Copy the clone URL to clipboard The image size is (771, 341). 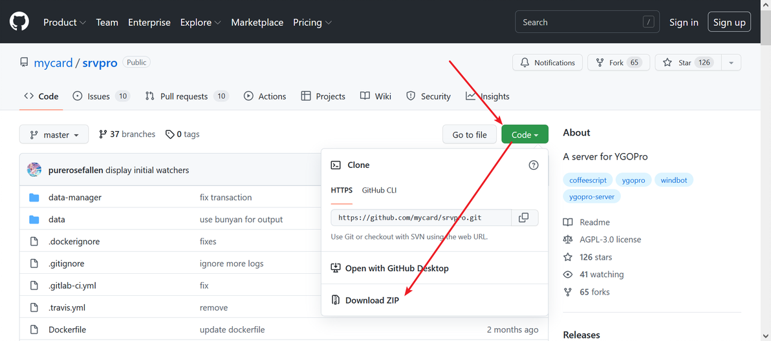[524, 218]
